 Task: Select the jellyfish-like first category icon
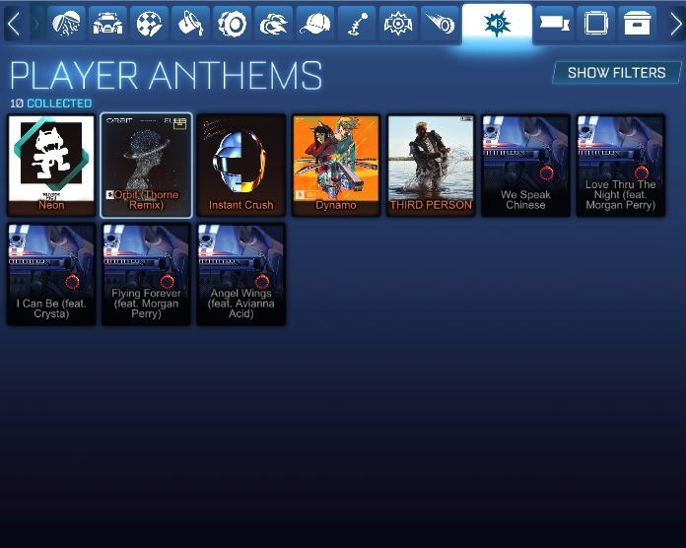[x=66, y=24]
